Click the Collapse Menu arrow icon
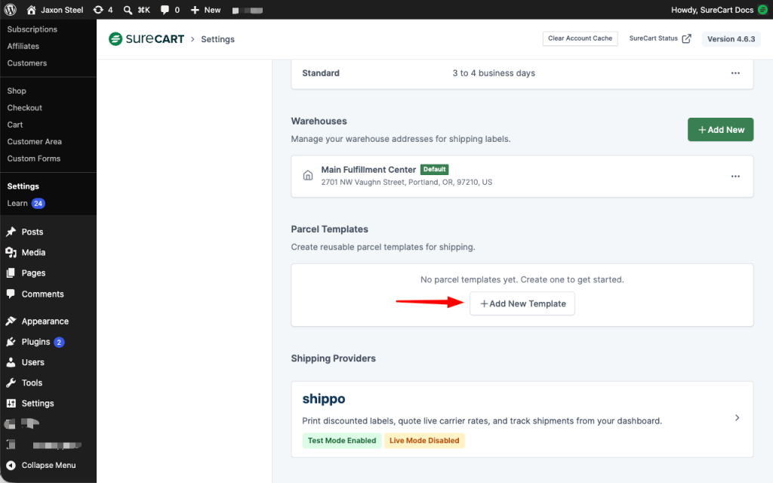This screenshot has height=483, width=773. [11, 465]
